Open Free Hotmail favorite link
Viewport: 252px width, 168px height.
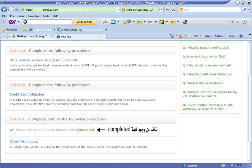(x=67, y=30)
